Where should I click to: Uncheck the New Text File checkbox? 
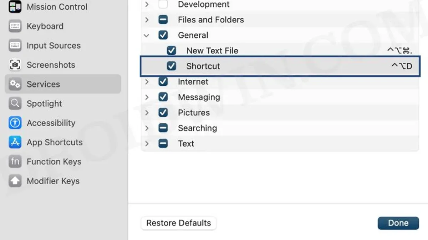tap(172, 50)
